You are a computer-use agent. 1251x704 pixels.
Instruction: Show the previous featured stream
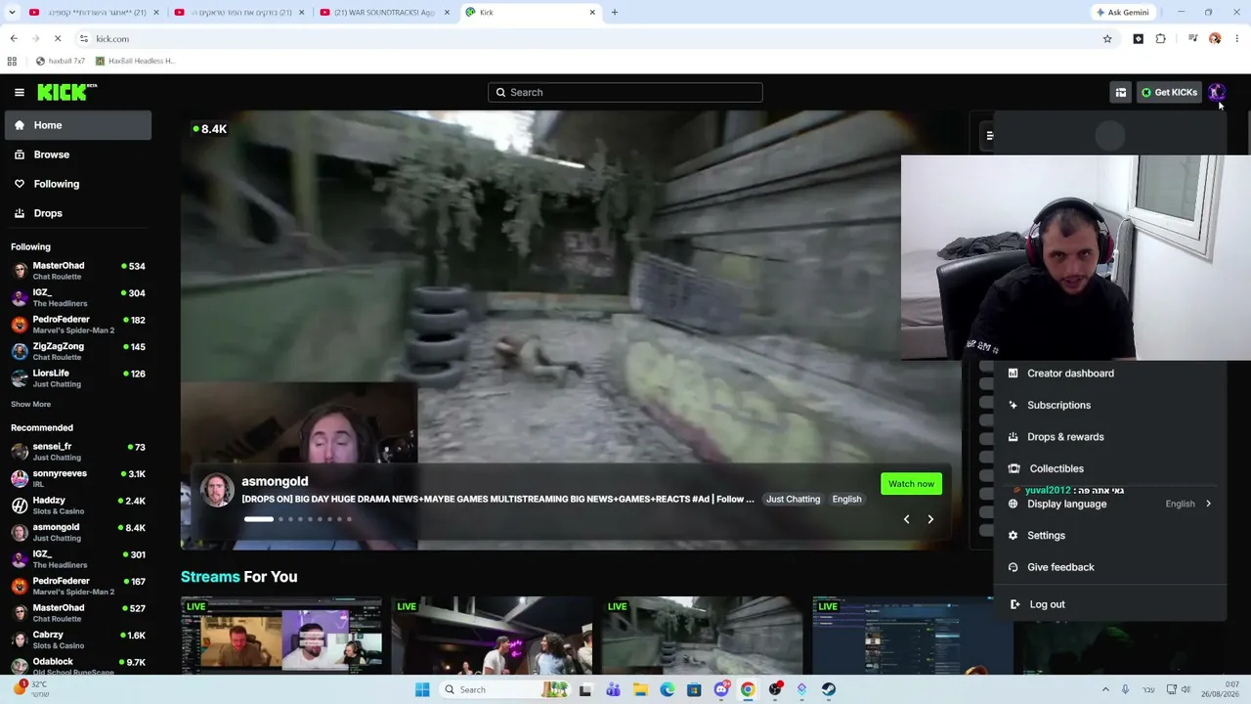coord(906,519)
